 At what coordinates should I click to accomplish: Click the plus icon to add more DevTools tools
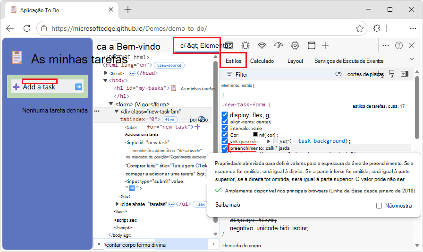(x=325, y=45)
